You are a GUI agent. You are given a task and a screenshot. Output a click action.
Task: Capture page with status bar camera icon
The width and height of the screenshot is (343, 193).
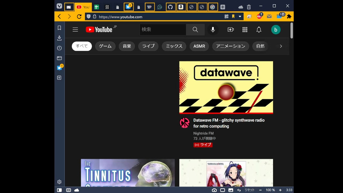pos(214,190)
